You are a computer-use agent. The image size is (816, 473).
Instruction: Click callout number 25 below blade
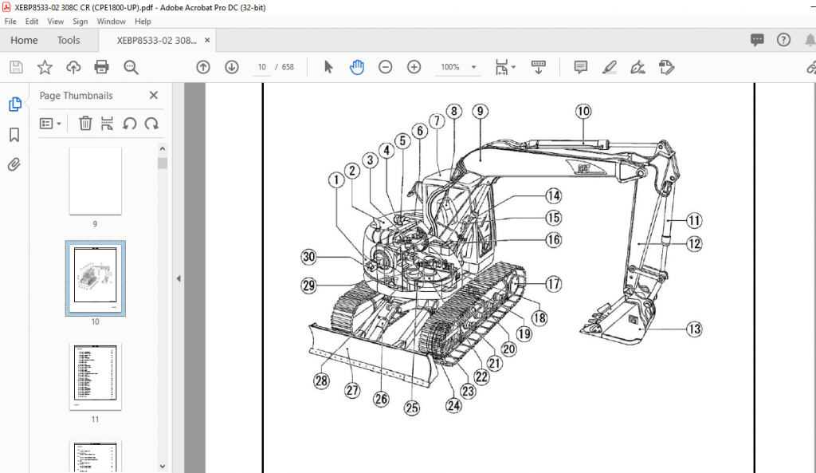[412, 408]
